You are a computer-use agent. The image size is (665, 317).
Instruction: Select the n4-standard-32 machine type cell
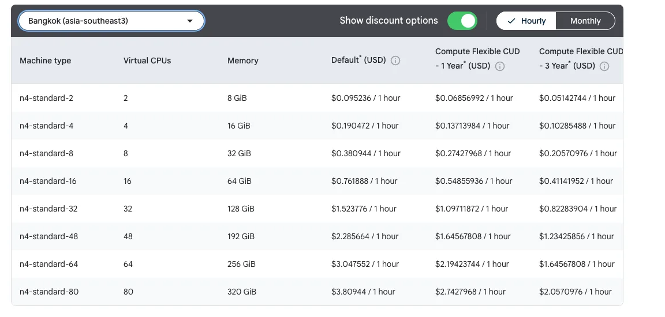[48, 209]
